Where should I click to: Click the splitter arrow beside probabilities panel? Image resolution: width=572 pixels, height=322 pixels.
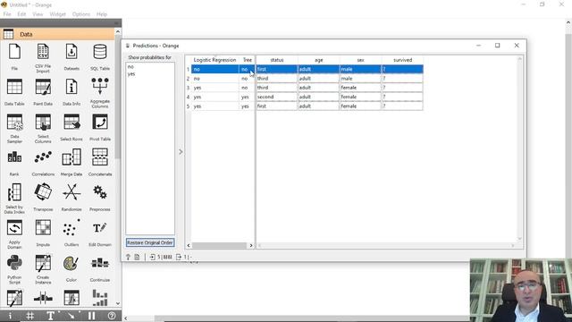tap(181, 151)
